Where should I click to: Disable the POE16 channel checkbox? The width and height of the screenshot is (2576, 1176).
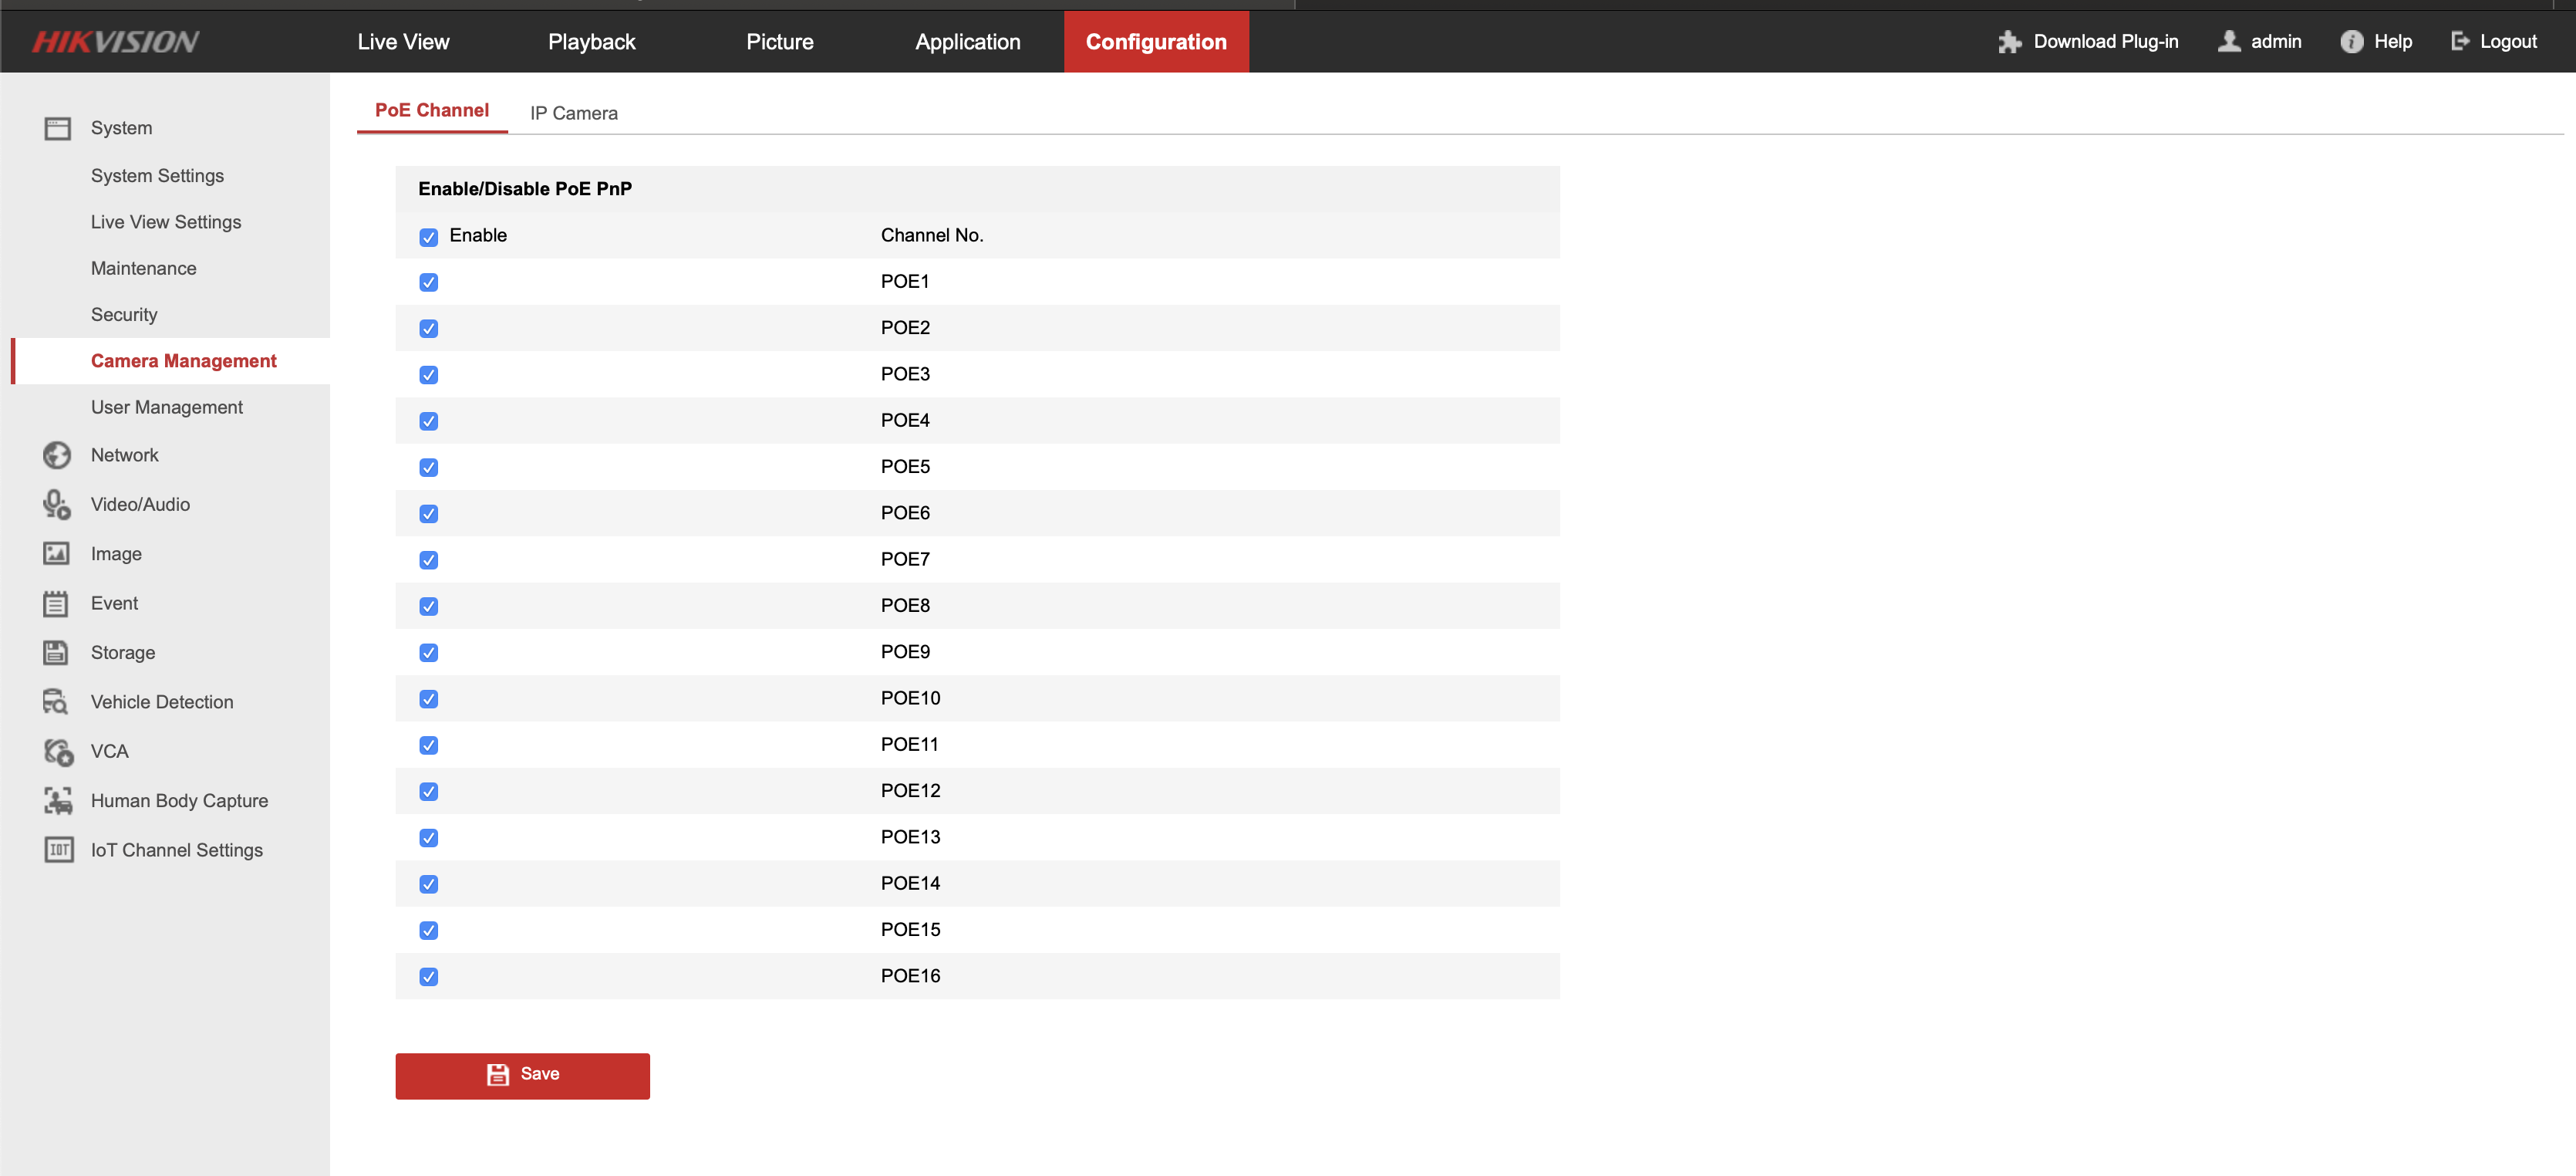pos(429,977)
